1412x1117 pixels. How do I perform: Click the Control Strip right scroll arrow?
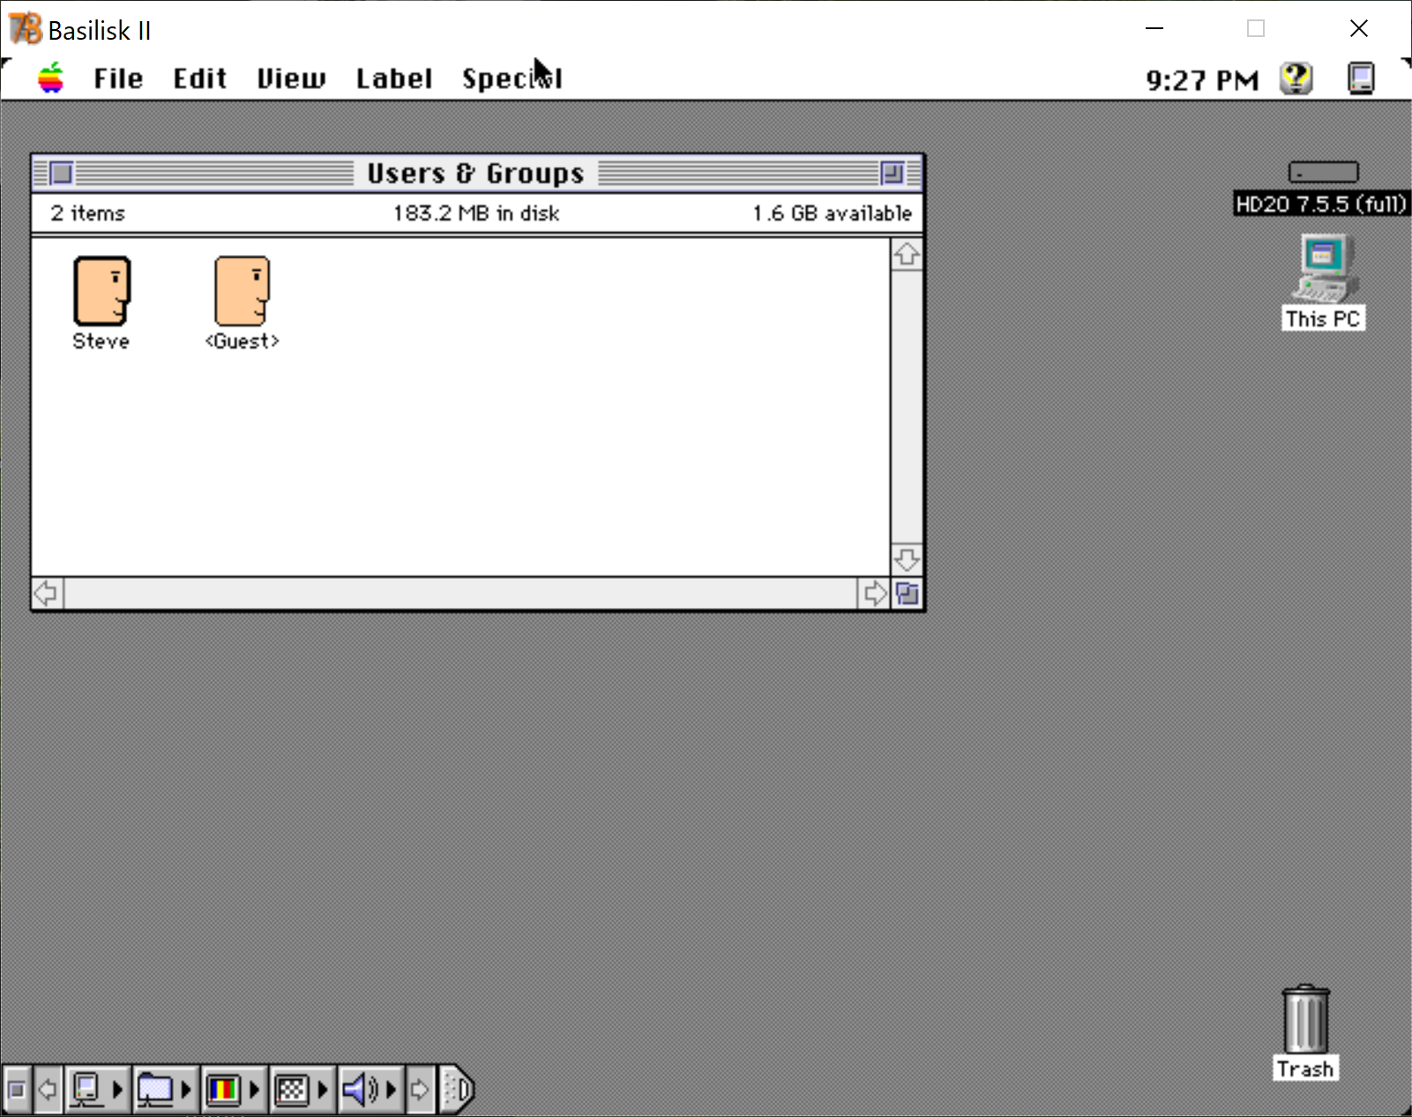[x=421, y=1090]
